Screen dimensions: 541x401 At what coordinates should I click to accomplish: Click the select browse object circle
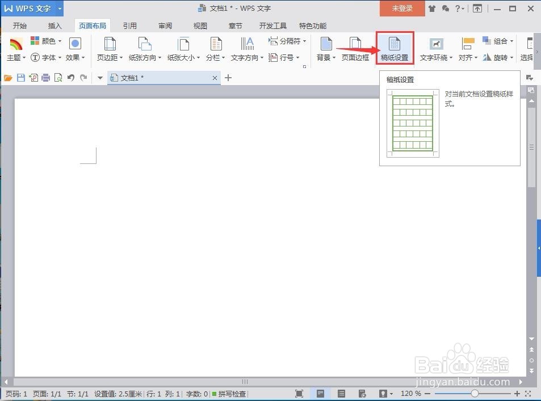coord(532,360)
